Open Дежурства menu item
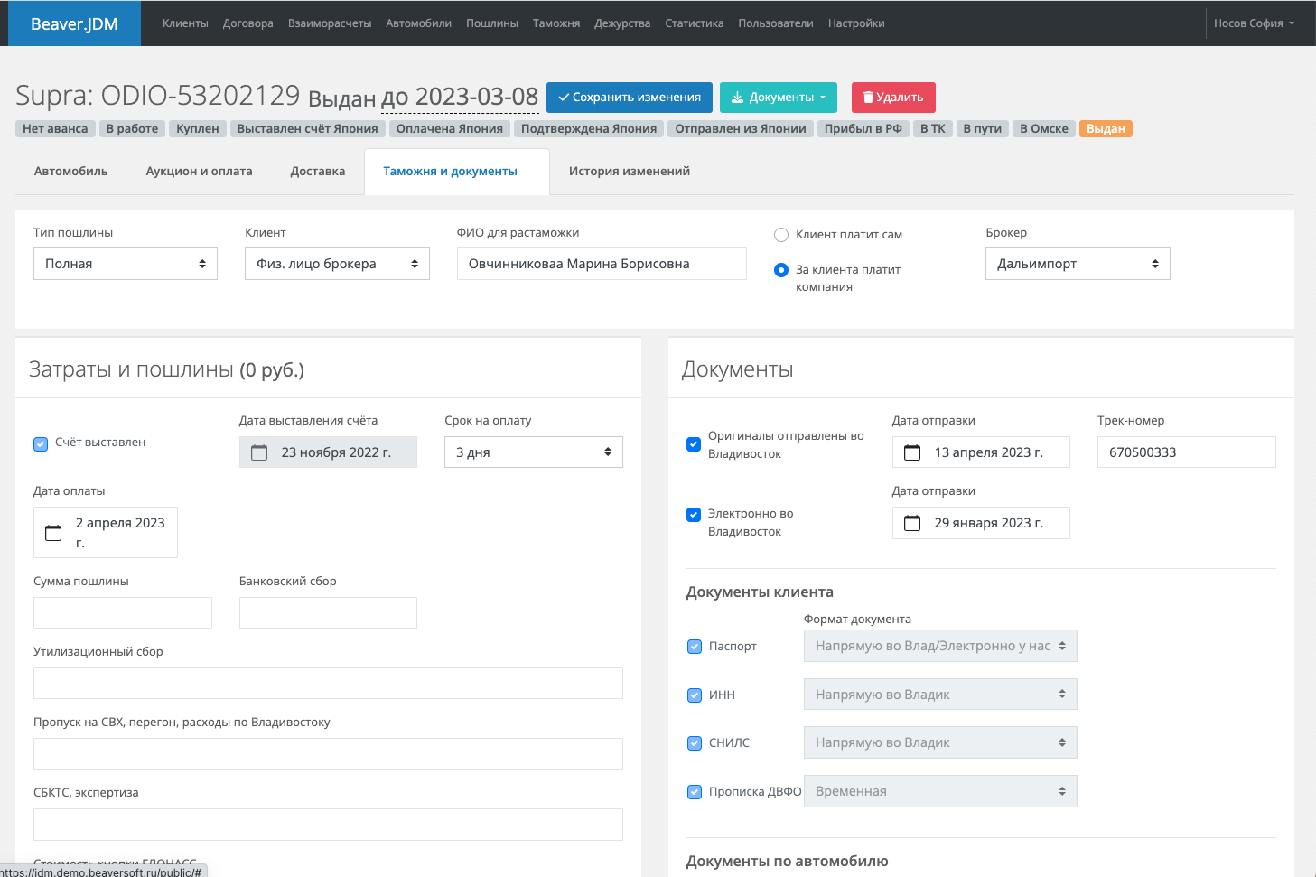 click(622, 23)
